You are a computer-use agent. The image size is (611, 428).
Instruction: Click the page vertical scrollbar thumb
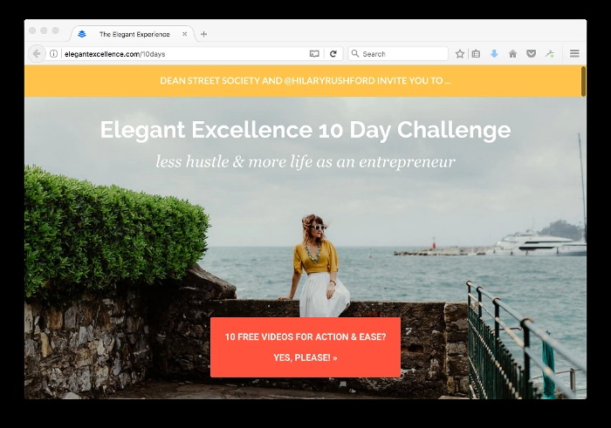(x=583, y=81)
